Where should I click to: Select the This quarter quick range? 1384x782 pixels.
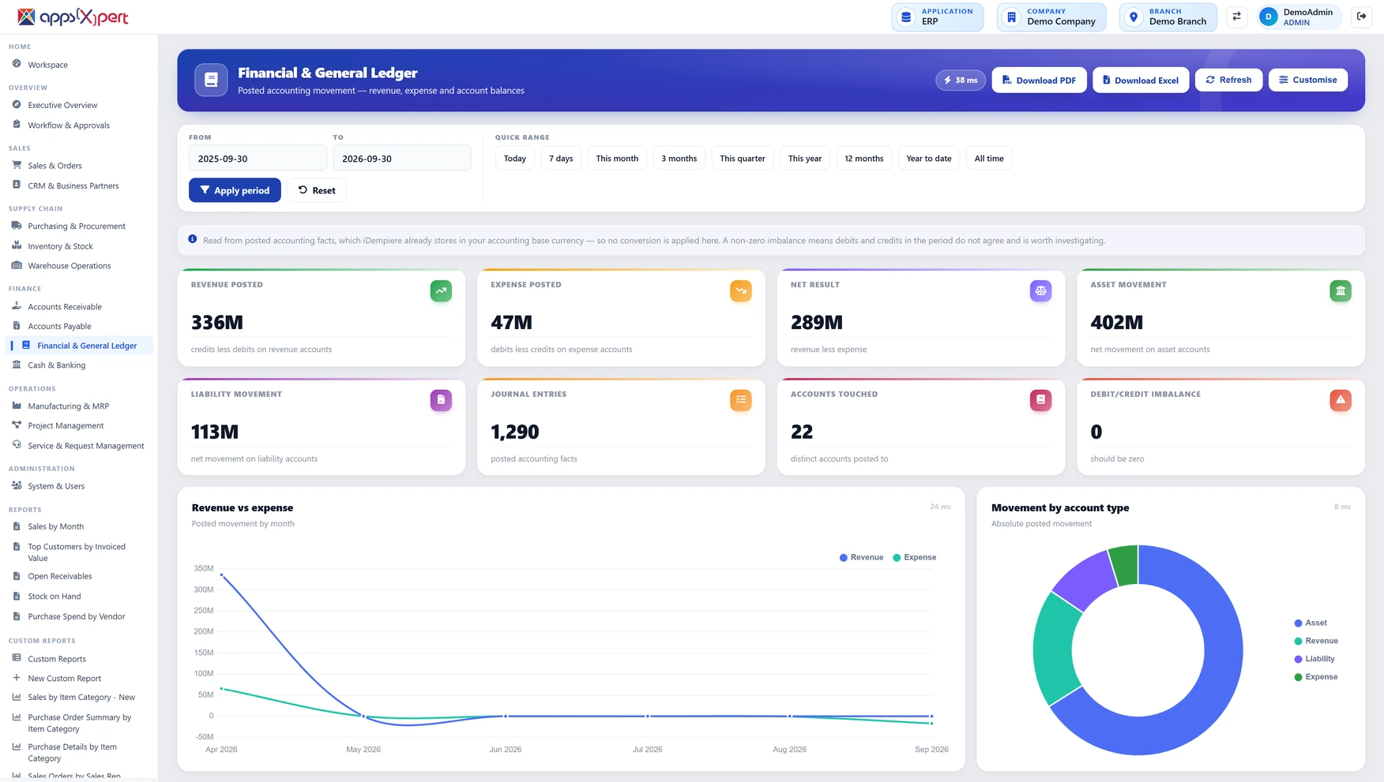[743, 158]
